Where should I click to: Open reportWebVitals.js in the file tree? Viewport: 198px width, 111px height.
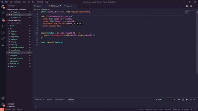click(x=17, y=47)
